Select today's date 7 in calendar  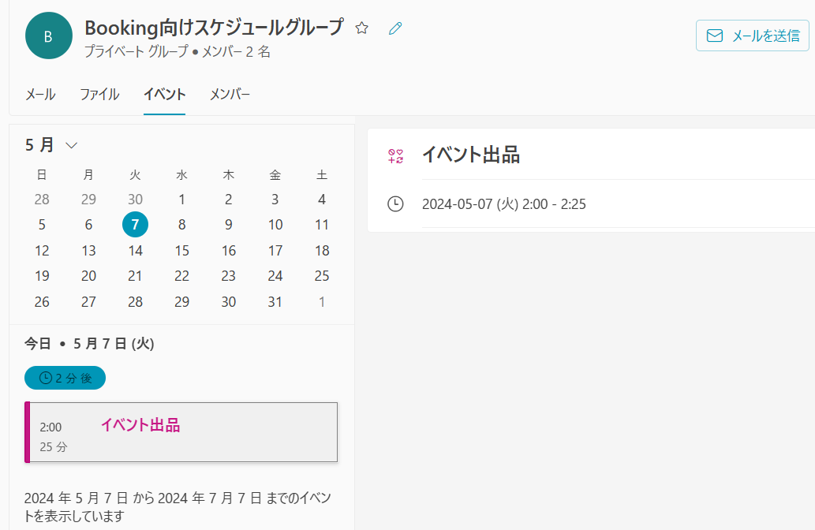pyautogui.click(x=135, y=225)
